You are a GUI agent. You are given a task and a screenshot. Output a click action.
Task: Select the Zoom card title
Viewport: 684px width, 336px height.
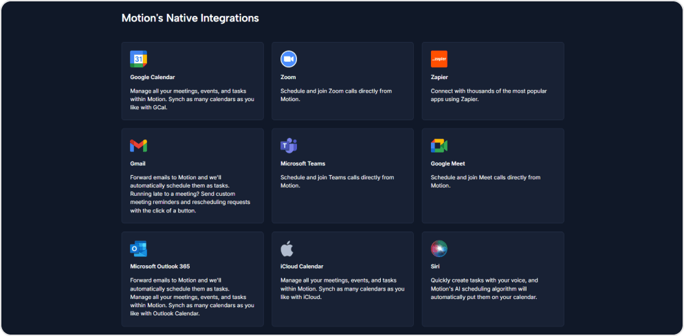click(288, 77)
